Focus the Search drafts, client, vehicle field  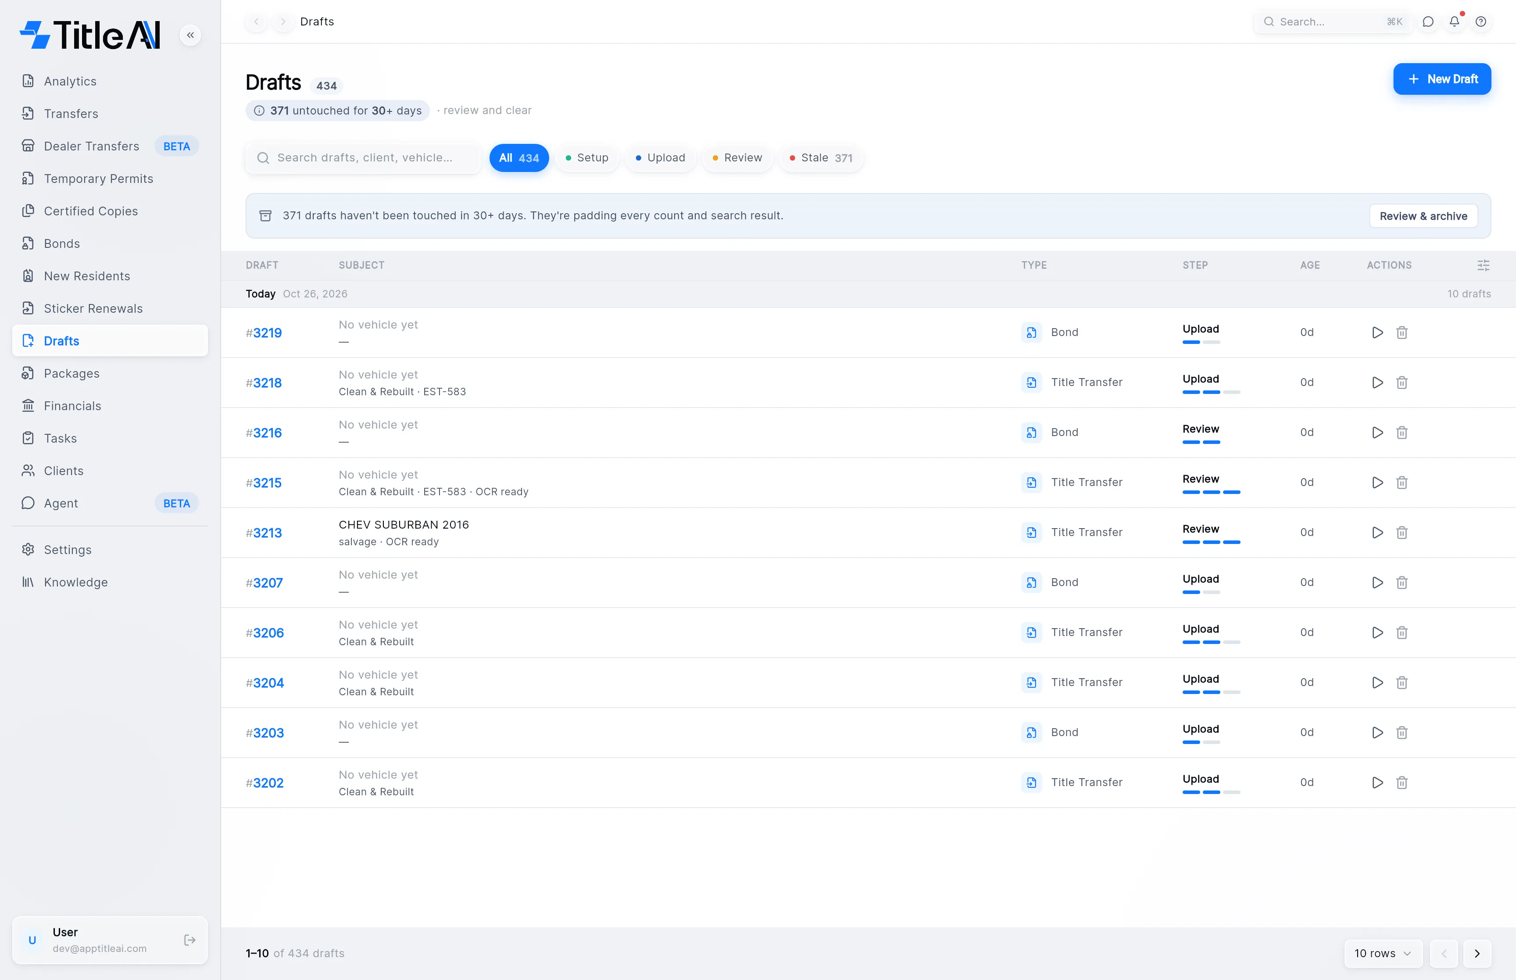click(x=363, y=158)
